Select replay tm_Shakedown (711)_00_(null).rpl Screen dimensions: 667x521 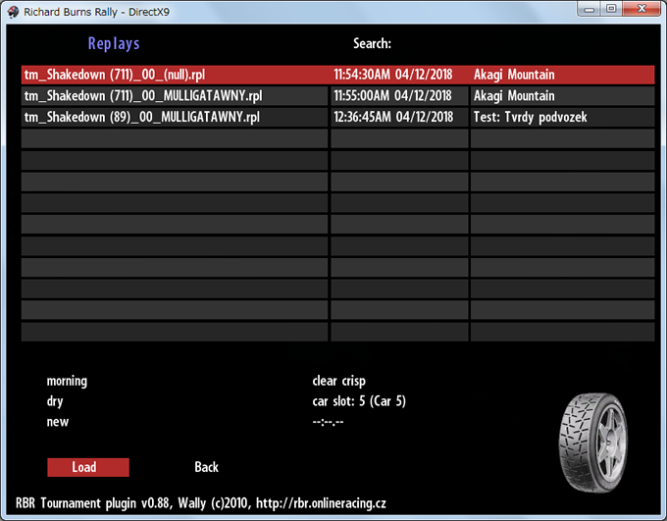click(175, 75)
